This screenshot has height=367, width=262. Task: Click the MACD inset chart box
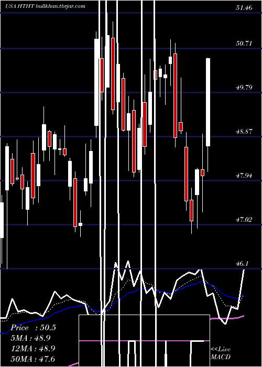pos(144,341)
